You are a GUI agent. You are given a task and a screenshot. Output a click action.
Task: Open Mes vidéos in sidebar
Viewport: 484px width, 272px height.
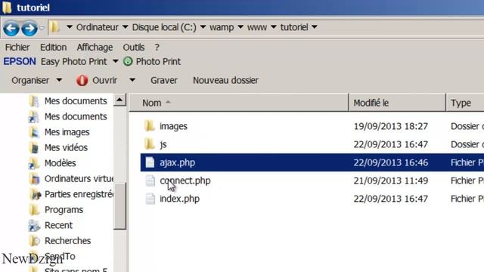pyautogui.click(x=66, y=147)
